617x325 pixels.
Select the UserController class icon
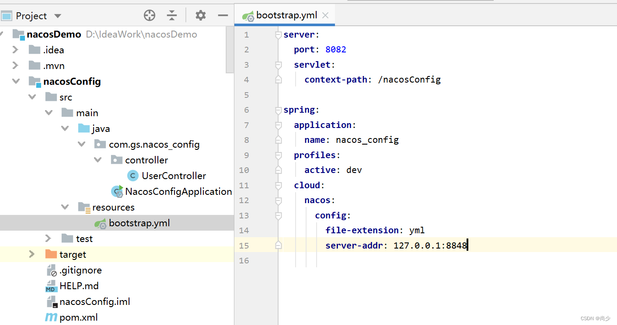point(133,176)
